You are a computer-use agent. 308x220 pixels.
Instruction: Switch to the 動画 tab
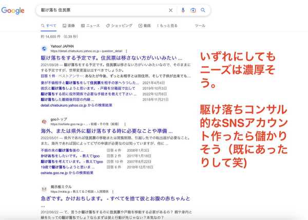[145, 26]
